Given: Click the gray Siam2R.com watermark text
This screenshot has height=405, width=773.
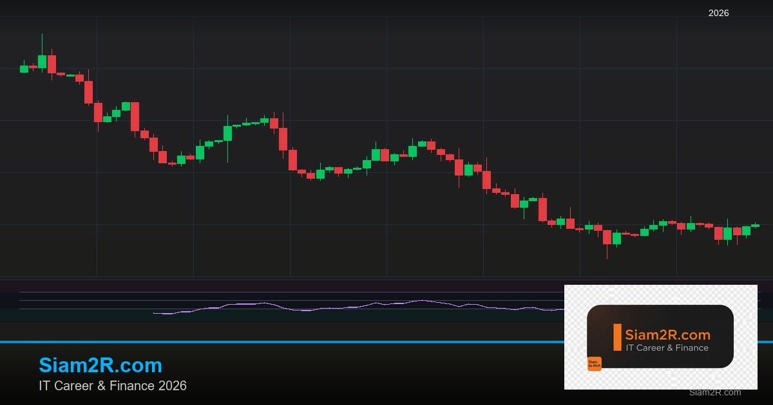Looking at the screenshot, I should tap(714, 392).
